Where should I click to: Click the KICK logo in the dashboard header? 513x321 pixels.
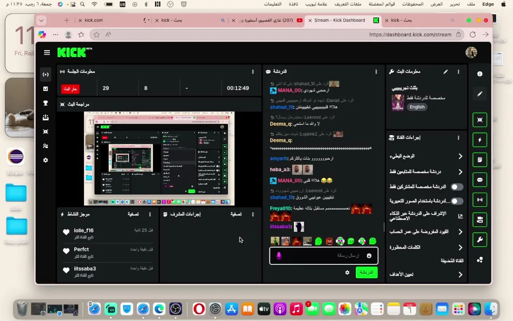[x=74, y=53]
